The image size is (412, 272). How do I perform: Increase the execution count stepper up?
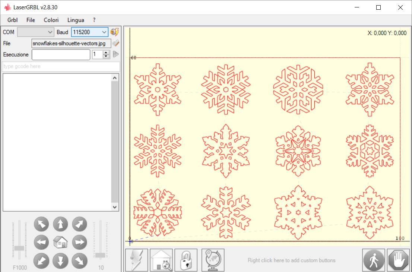[x=106, y=53]
